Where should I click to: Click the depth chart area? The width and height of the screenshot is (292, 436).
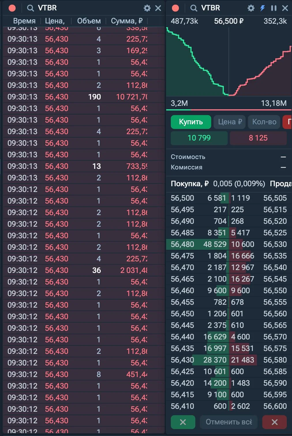[x=229, y=62]
